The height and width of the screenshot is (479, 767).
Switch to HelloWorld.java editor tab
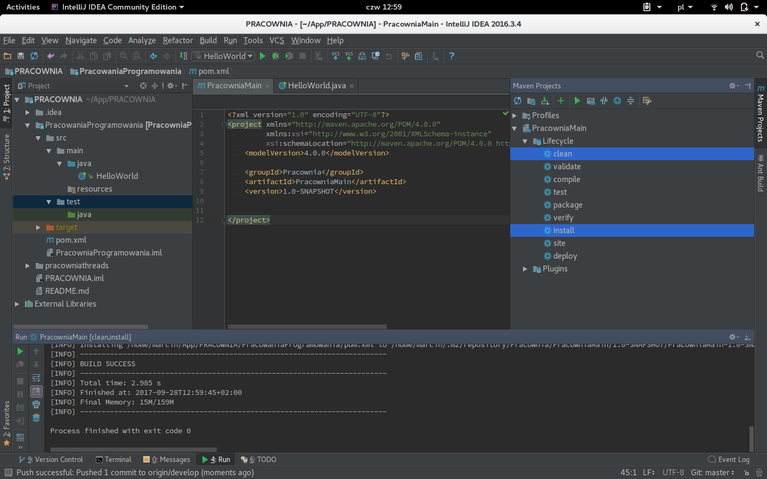(x=316, y=86)
